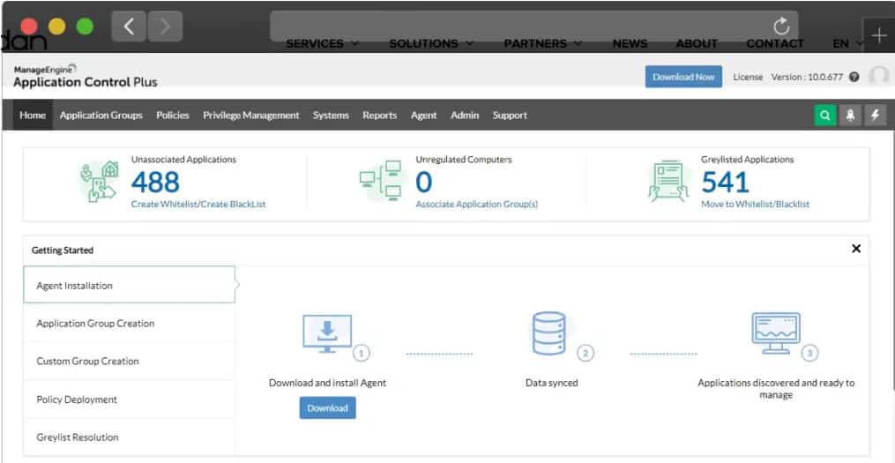Click the browser back arrow button

(x=129, y=26)
